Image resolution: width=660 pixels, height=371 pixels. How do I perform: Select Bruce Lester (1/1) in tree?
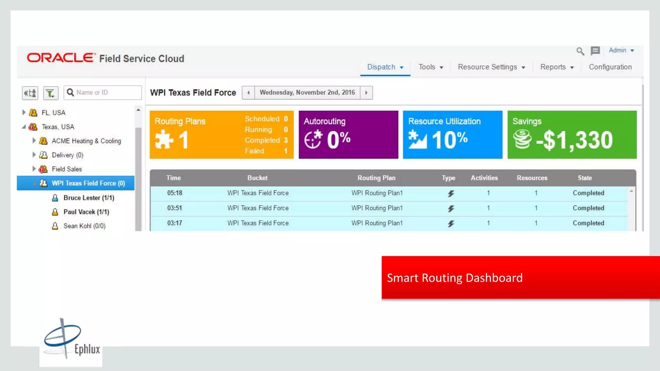point(89,198)
